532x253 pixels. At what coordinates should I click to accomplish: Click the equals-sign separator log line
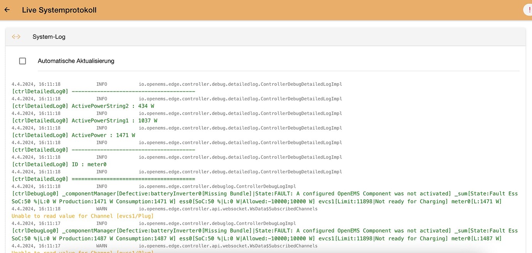click(103, 179)
